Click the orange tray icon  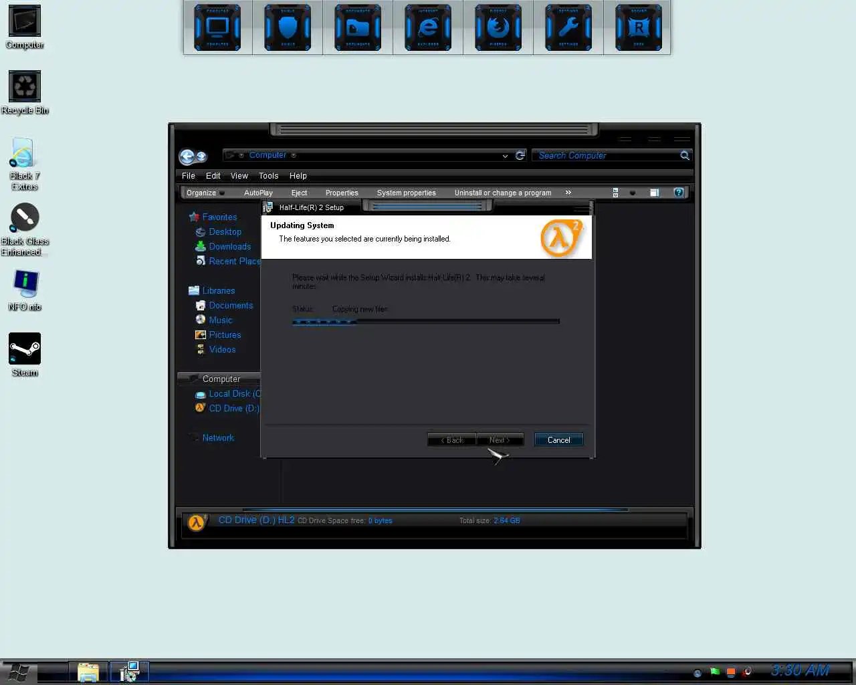(731, 672)
